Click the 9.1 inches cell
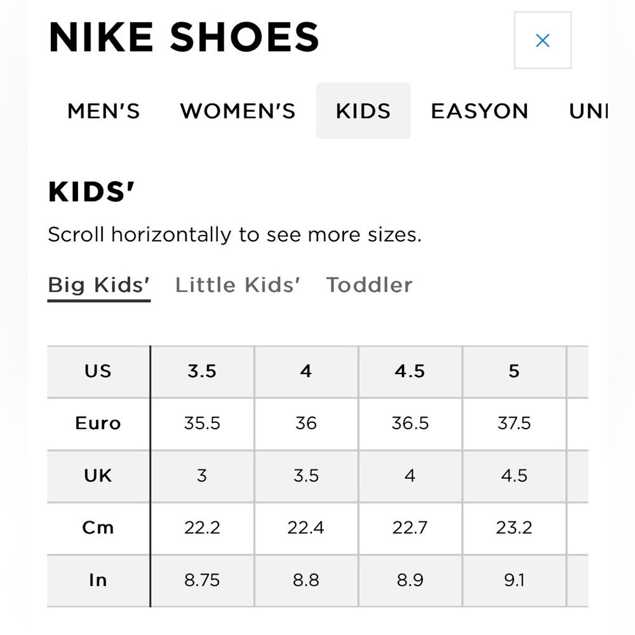This screenshot has height=635, width=635. (514, 580)
